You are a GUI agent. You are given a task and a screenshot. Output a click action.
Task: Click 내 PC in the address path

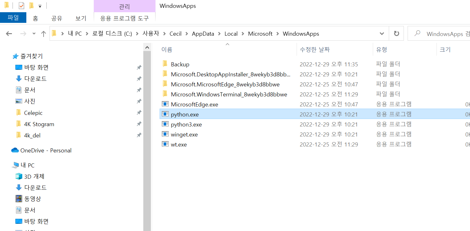point(75,34)
